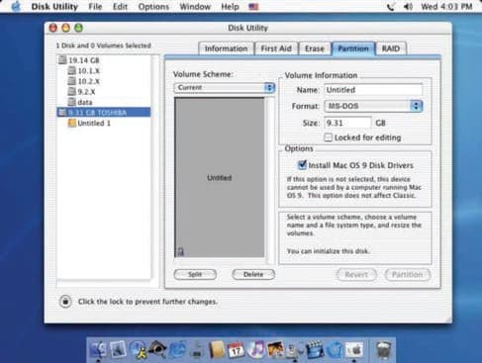Select the 10.1.X volume
The image size is (482, 363).
pyautogui.click(x=84, y=71)
